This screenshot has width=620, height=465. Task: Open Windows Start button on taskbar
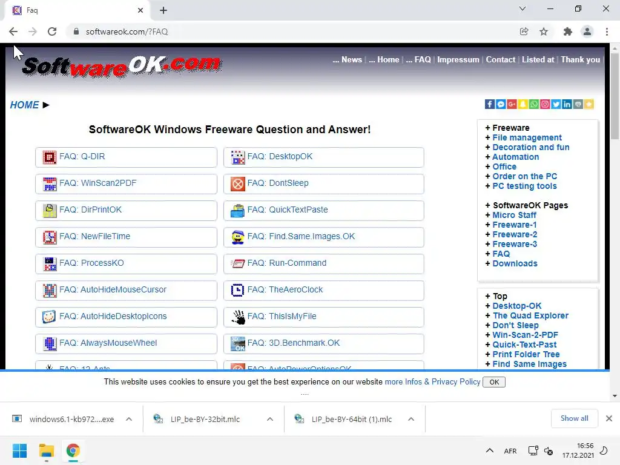click(19, 450)
